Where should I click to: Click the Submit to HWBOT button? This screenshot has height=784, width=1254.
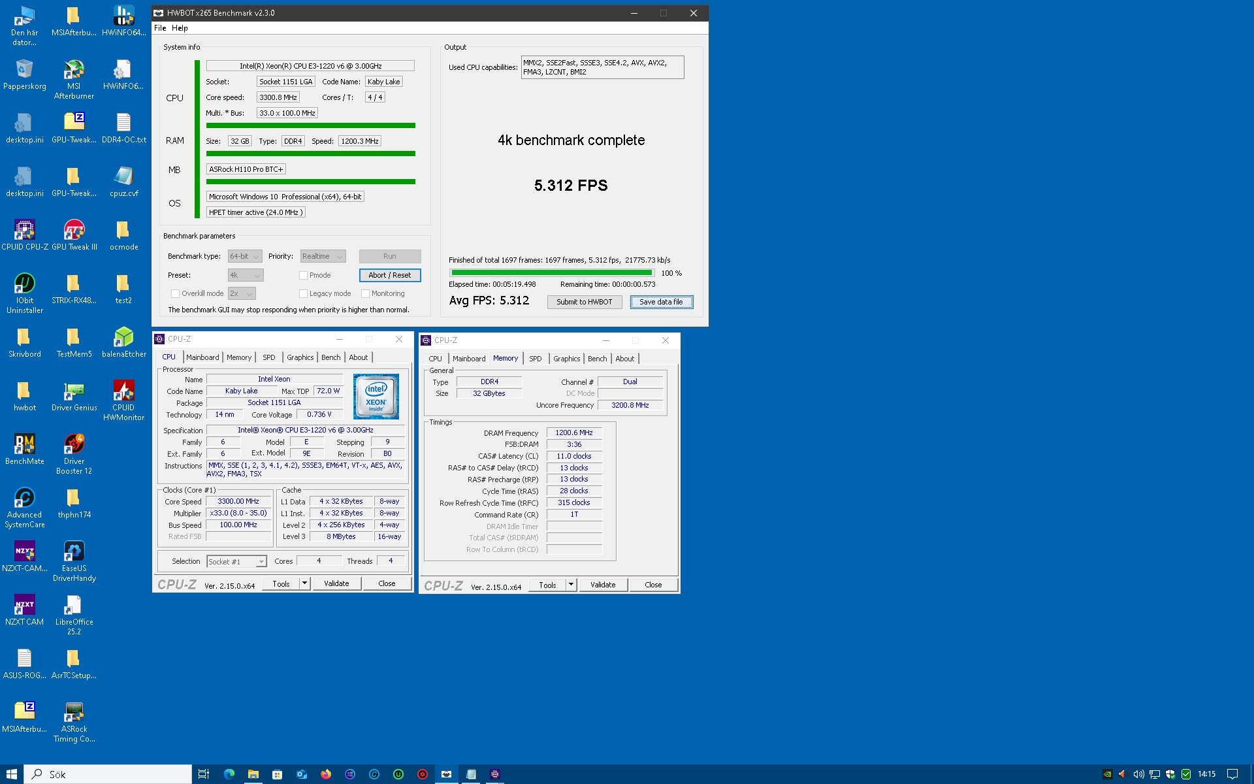pos(585,302)
